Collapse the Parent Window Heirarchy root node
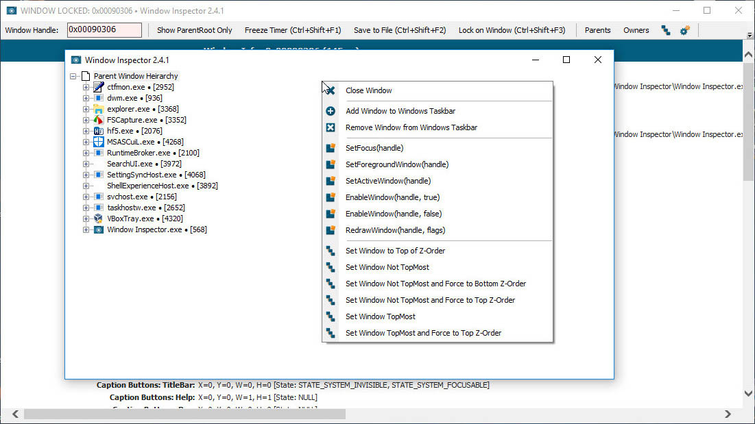Screen dimensions: 755x424 73,76
